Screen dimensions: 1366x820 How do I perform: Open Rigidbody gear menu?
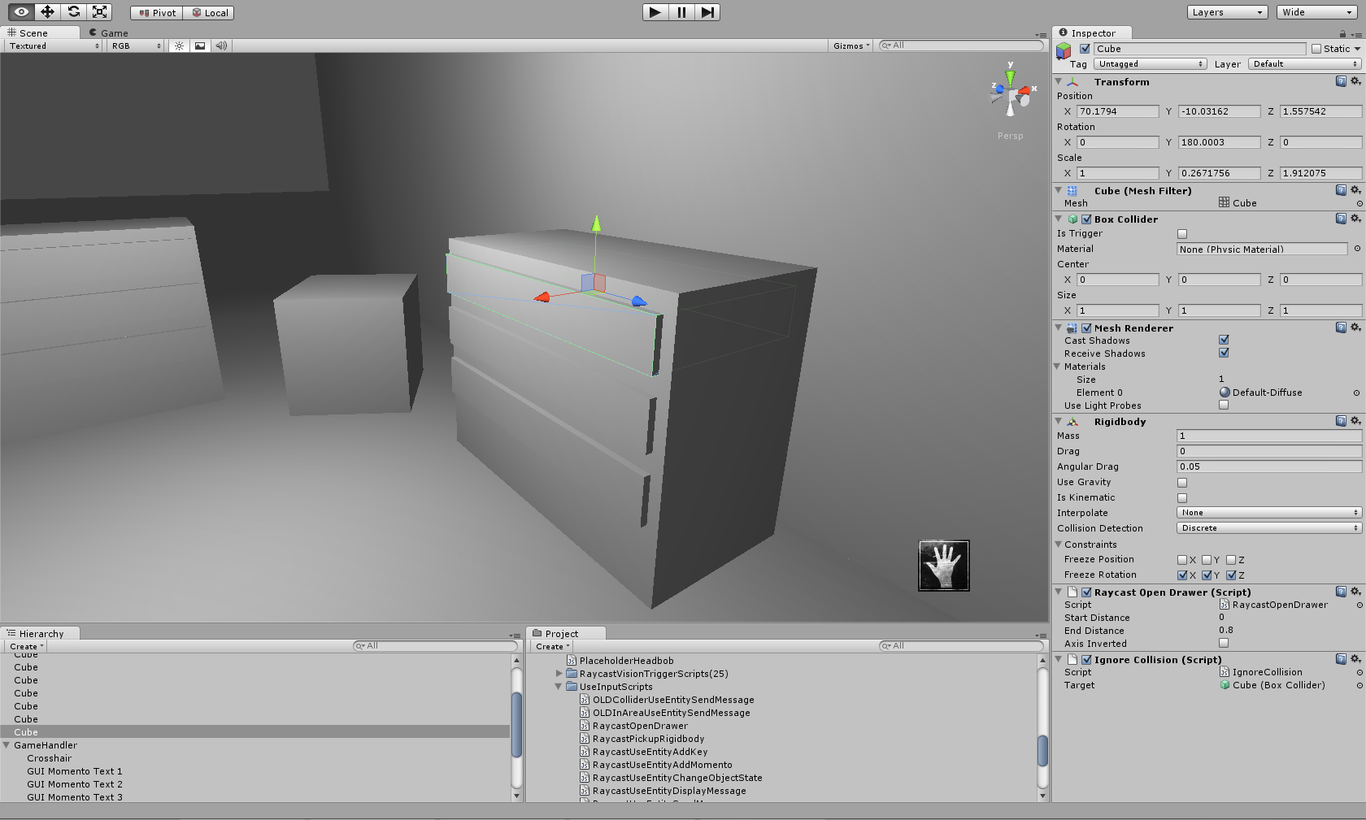(x=1355, y=421)
